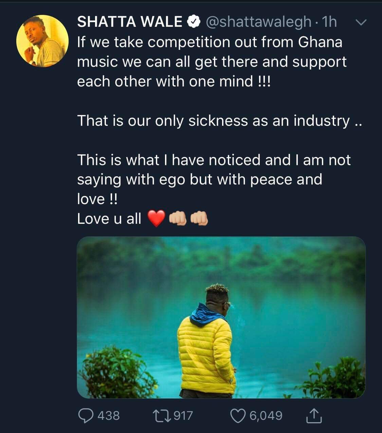Tap the share upload icon
Image resolution: width=382 pixels, height=433 pixels.
pyautogui.click(x=314, y=415)
